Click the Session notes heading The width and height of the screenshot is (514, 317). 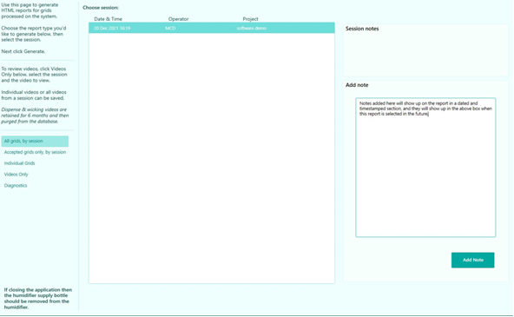coord(362,29)
